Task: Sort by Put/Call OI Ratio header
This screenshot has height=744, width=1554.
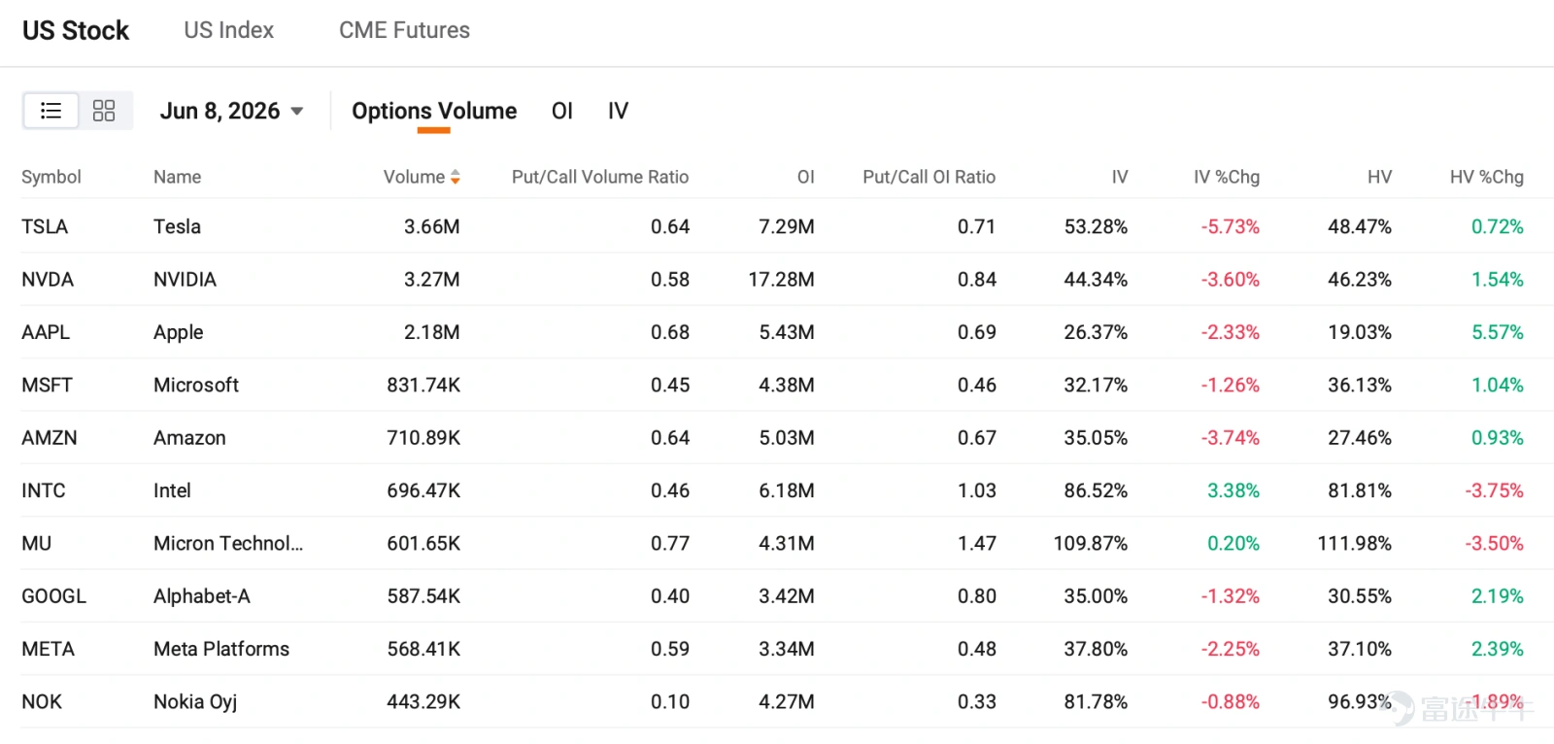Action: point(929,177)
